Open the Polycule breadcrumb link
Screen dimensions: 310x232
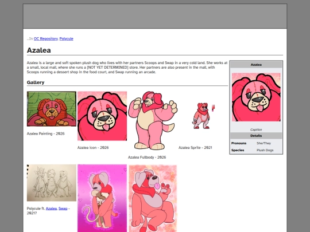click(x=66, y=39)
